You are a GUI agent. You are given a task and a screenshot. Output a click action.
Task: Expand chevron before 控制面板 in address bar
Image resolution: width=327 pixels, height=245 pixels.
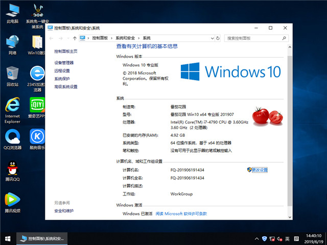coord(88,38)
